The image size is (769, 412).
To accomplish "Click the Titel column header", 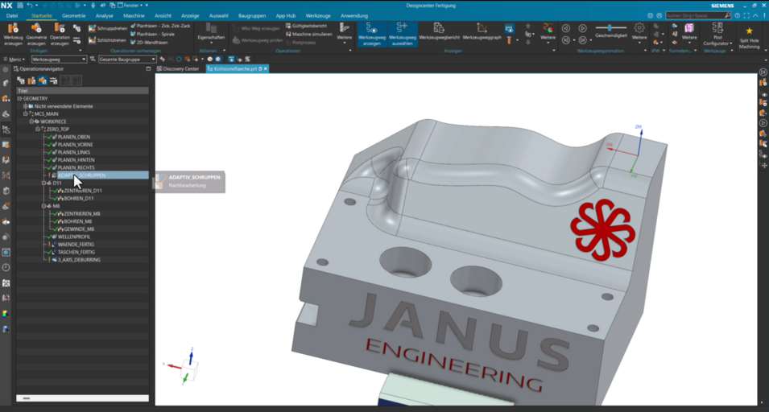I will pyautogui.click(x=82, y=91).
